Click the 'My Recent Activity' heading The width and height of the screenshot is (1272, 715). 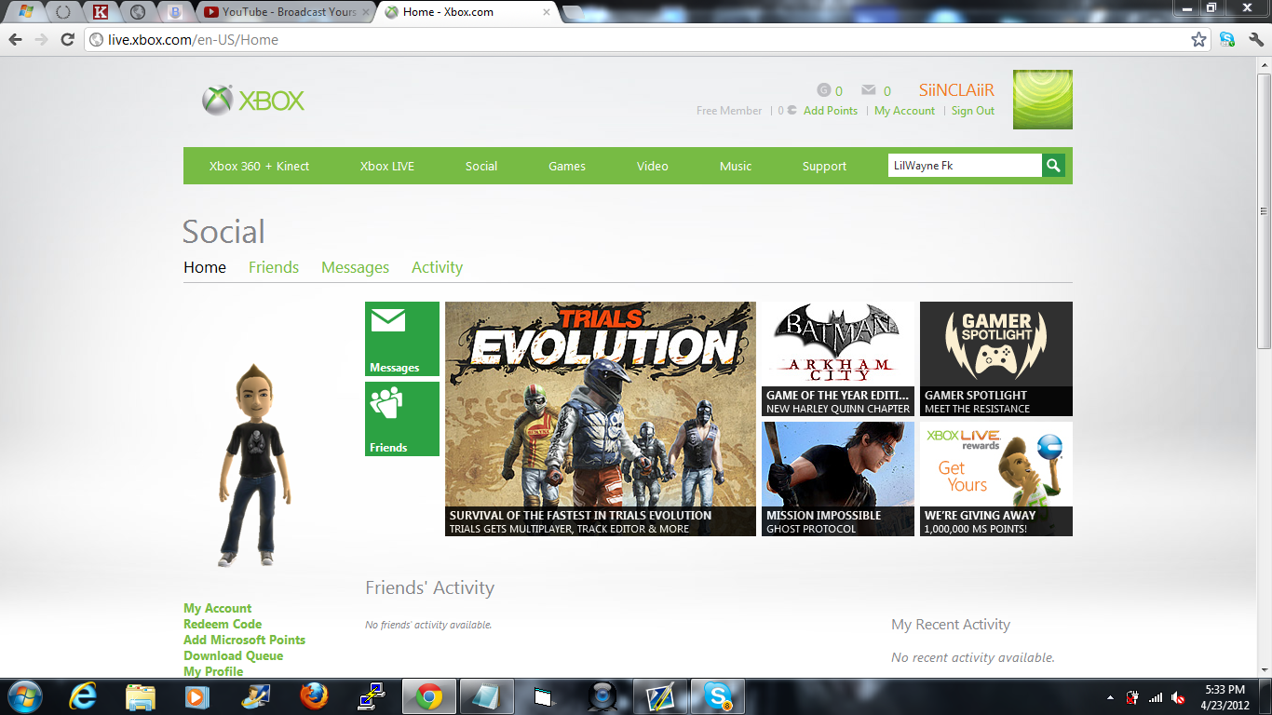point(951,625)
